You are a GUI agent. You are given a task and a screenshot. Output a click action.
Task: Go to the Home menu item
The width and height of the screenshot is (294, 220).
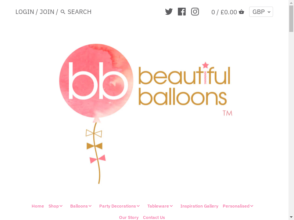[38, 206]
